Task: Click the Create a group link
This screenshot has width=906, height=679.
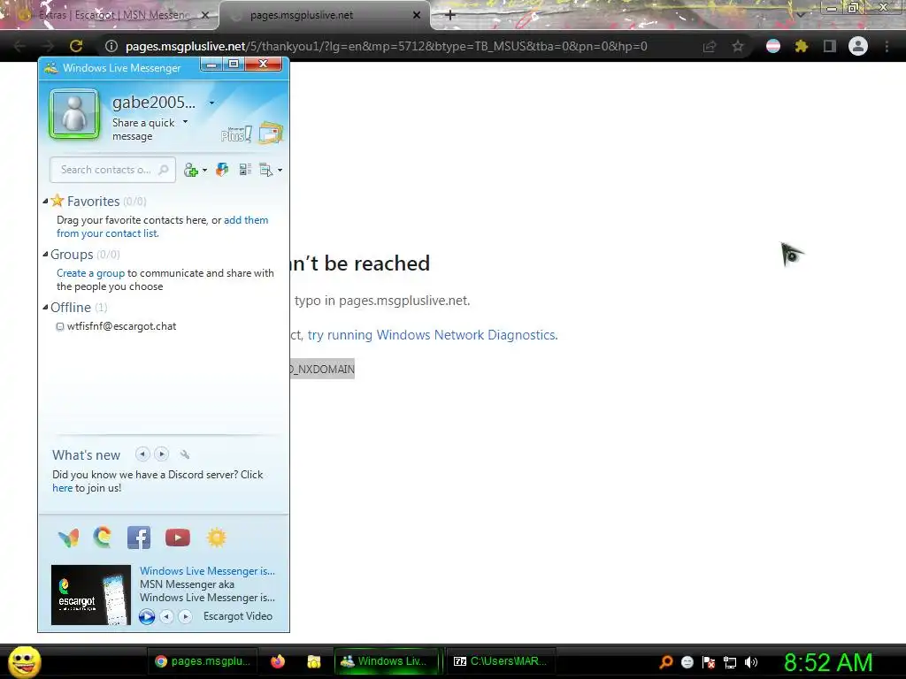Action: [91, 273]
